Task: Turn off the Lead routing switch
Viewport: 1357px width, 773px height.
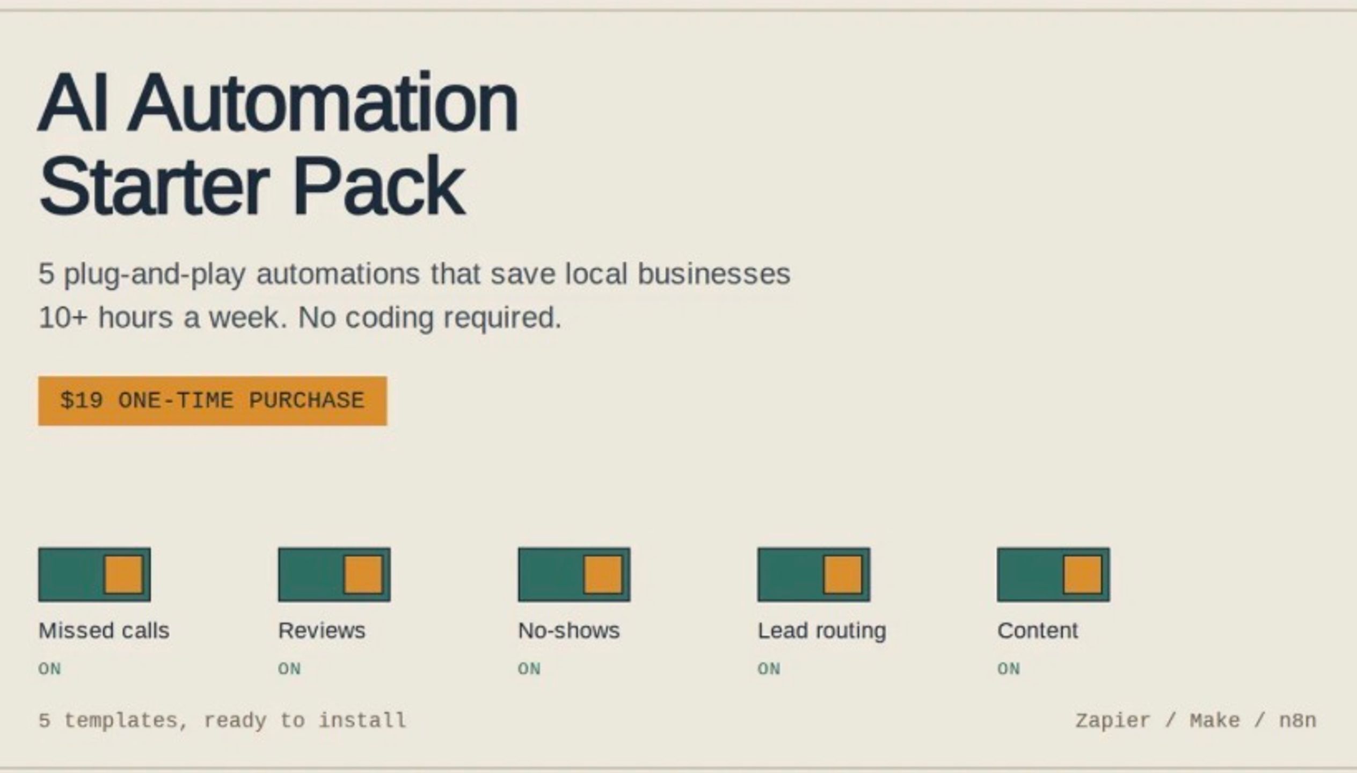Action: pos(814,574)
